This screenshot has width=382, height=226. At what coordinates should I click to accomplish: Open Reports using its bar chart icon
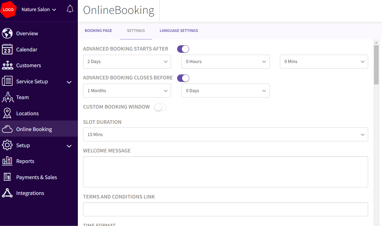coord(7,161)
